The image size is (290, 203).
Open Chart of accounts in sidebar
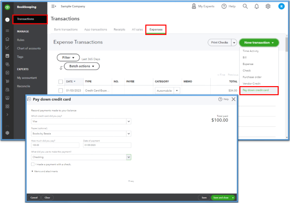click(x=29, y=48)
